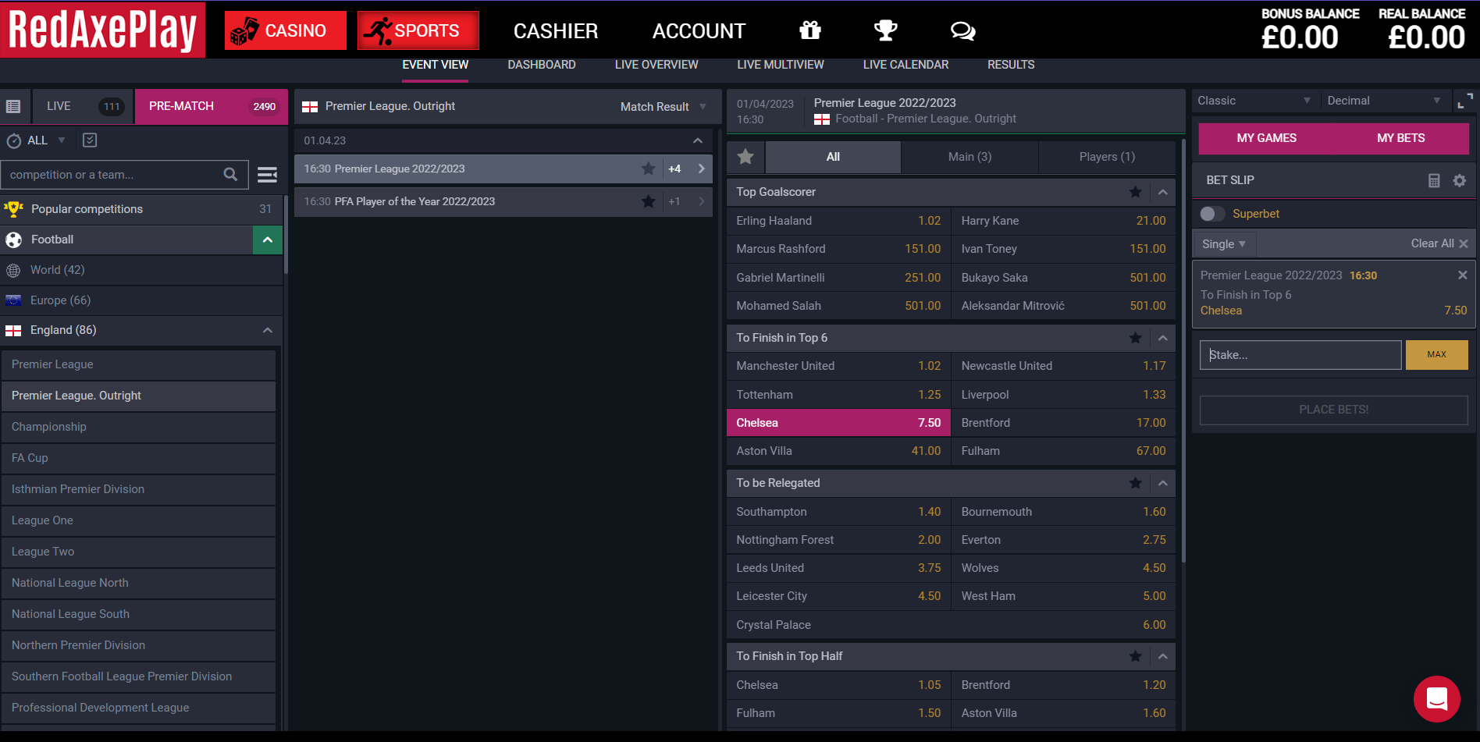Toggle the Superbet switch
This screenshot has width=1480, height=742.
1212,214
